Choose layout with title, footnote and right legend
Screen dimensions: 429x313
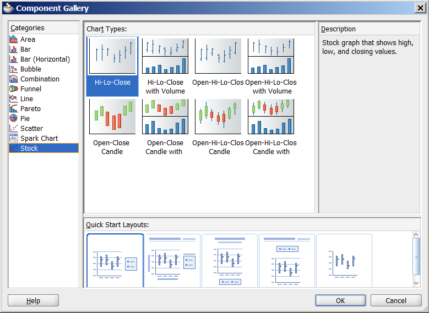tap(172, 261)
